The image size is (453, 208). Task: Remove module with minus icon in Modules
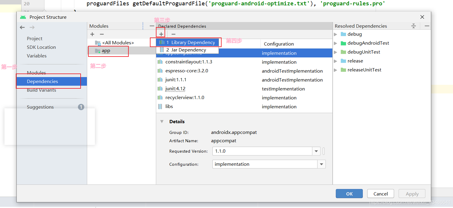tap(102, 35)
